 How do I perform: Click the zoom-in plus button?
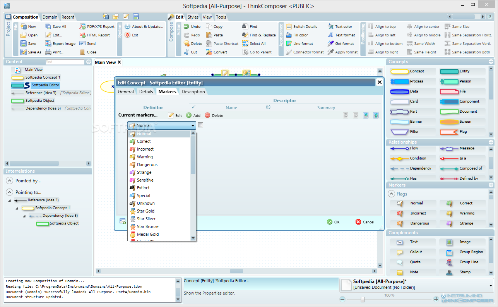pos(436,299)
